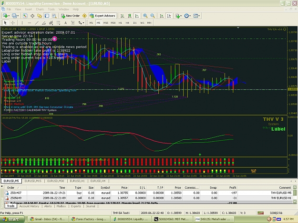Switch chart to candlestick mode icon

(x=129, y=16)
